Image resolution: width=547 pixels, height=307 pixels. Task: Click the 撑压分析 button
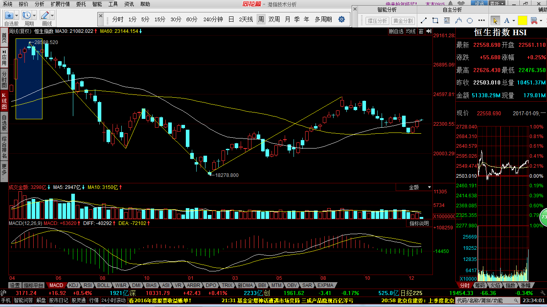377,21
